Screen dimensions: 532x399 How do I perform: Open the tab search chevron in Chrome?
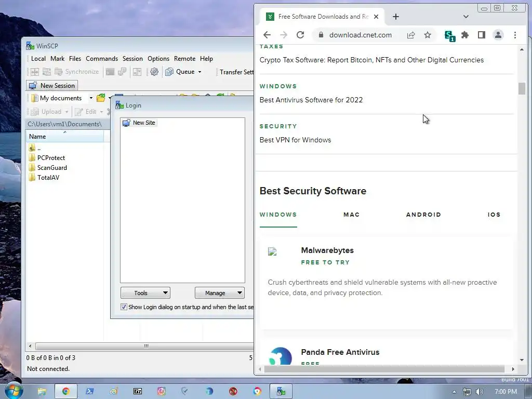point(466,17)
